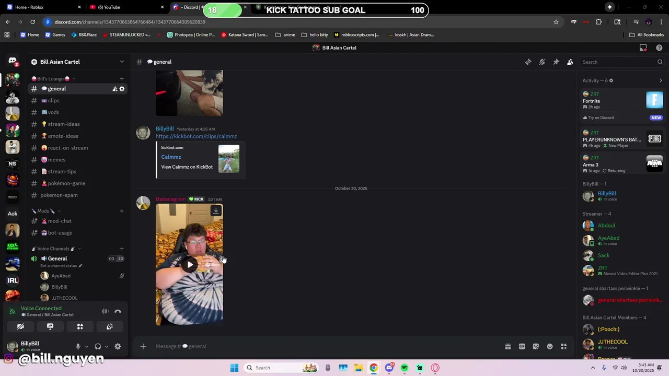Image resolution: width=669 pixels, height=376 pixels.
Task: Start screen share in voice panel
Action: coord(50,326)
